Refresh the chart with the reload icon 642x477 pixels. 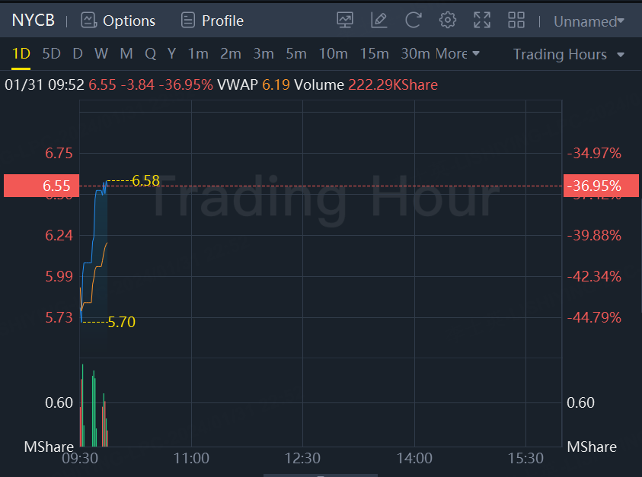click(x=413, y=20)
